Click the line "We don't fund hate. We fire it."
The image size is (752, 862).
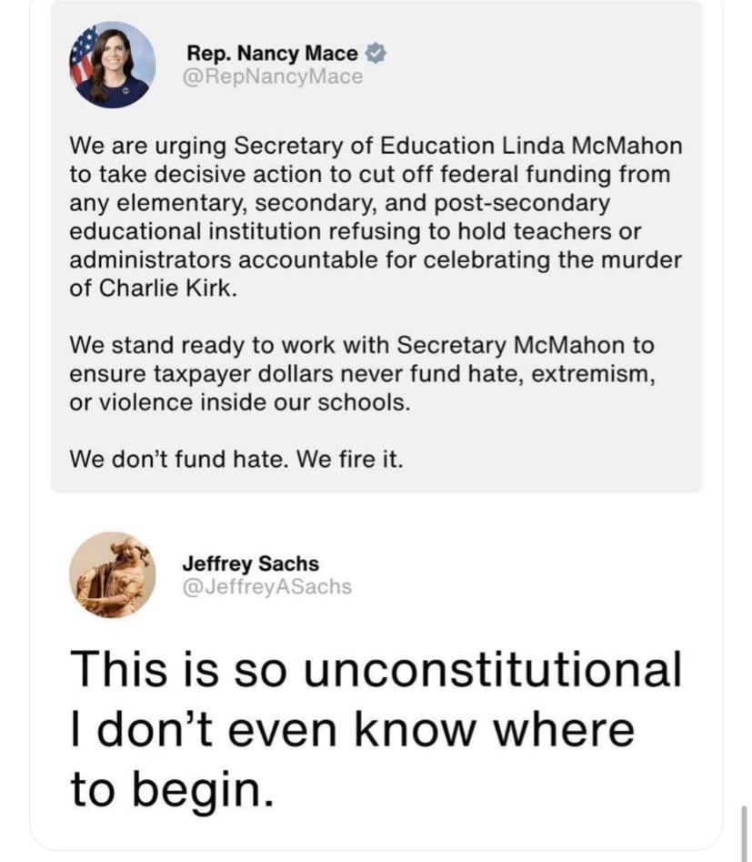(236, 459)
